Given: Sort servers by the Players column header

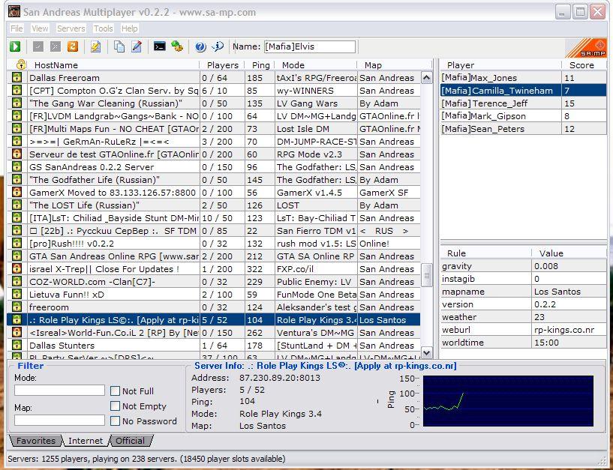Looking at the screenshot, I should pyautogui.click(x=222, y=65).
